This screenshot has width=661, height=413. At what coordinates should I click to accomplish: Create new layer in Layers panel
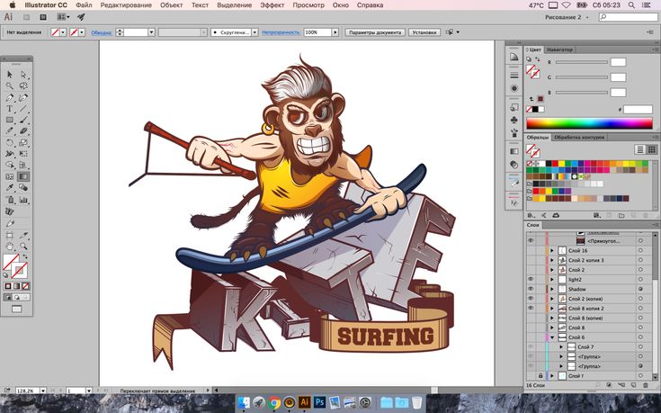coord(633,385)
